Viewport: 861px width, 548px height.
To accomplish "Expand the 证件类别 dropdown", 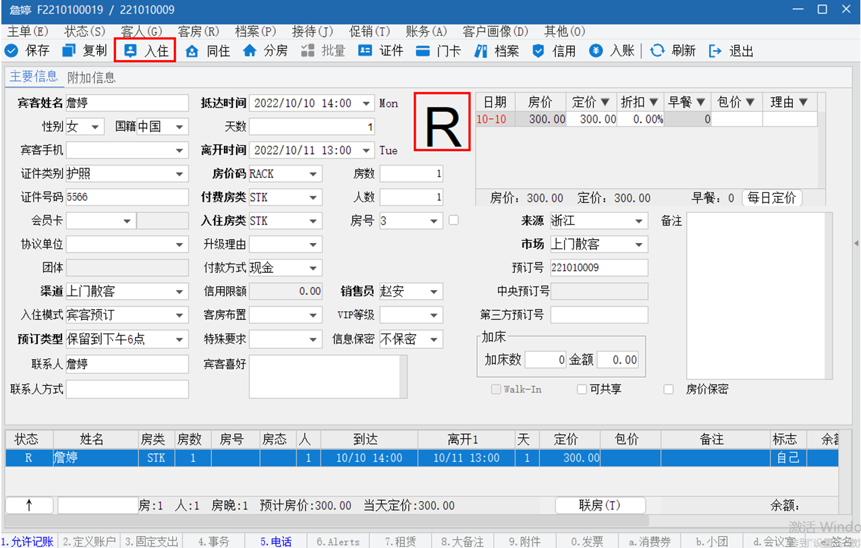I will 179,174.
